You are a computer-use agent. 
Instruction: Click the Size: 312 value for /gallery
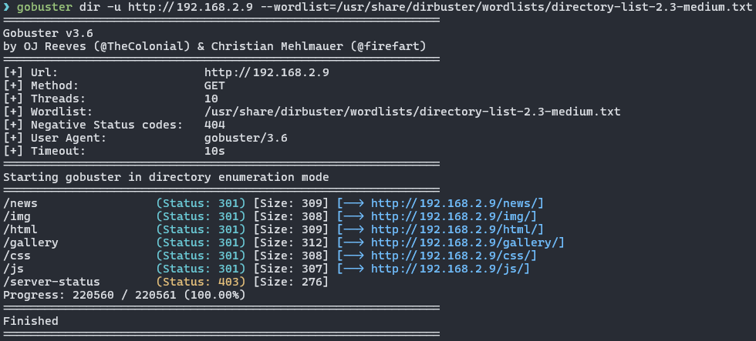point(292,242)
